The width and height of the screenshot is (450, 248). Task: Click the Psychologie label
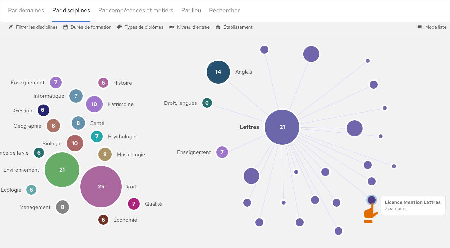pyautogui.click(x=122, y=137)
